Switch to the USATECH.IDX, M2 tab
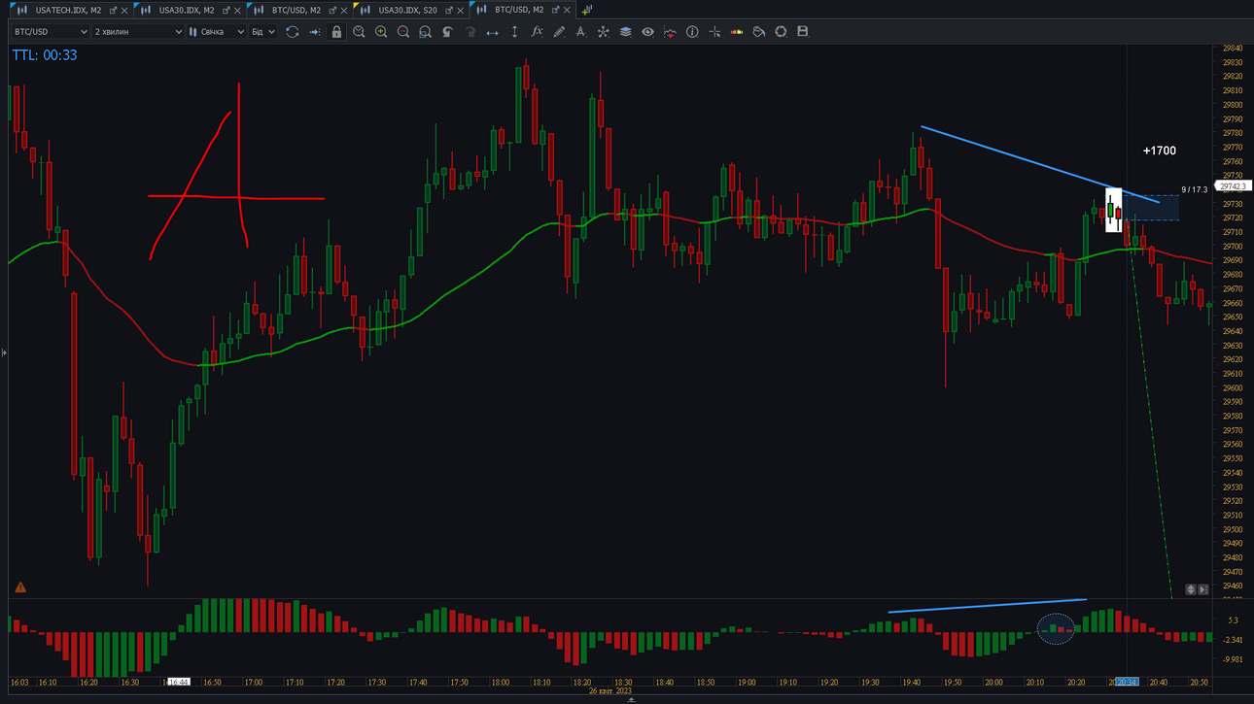 pos(68,10)
